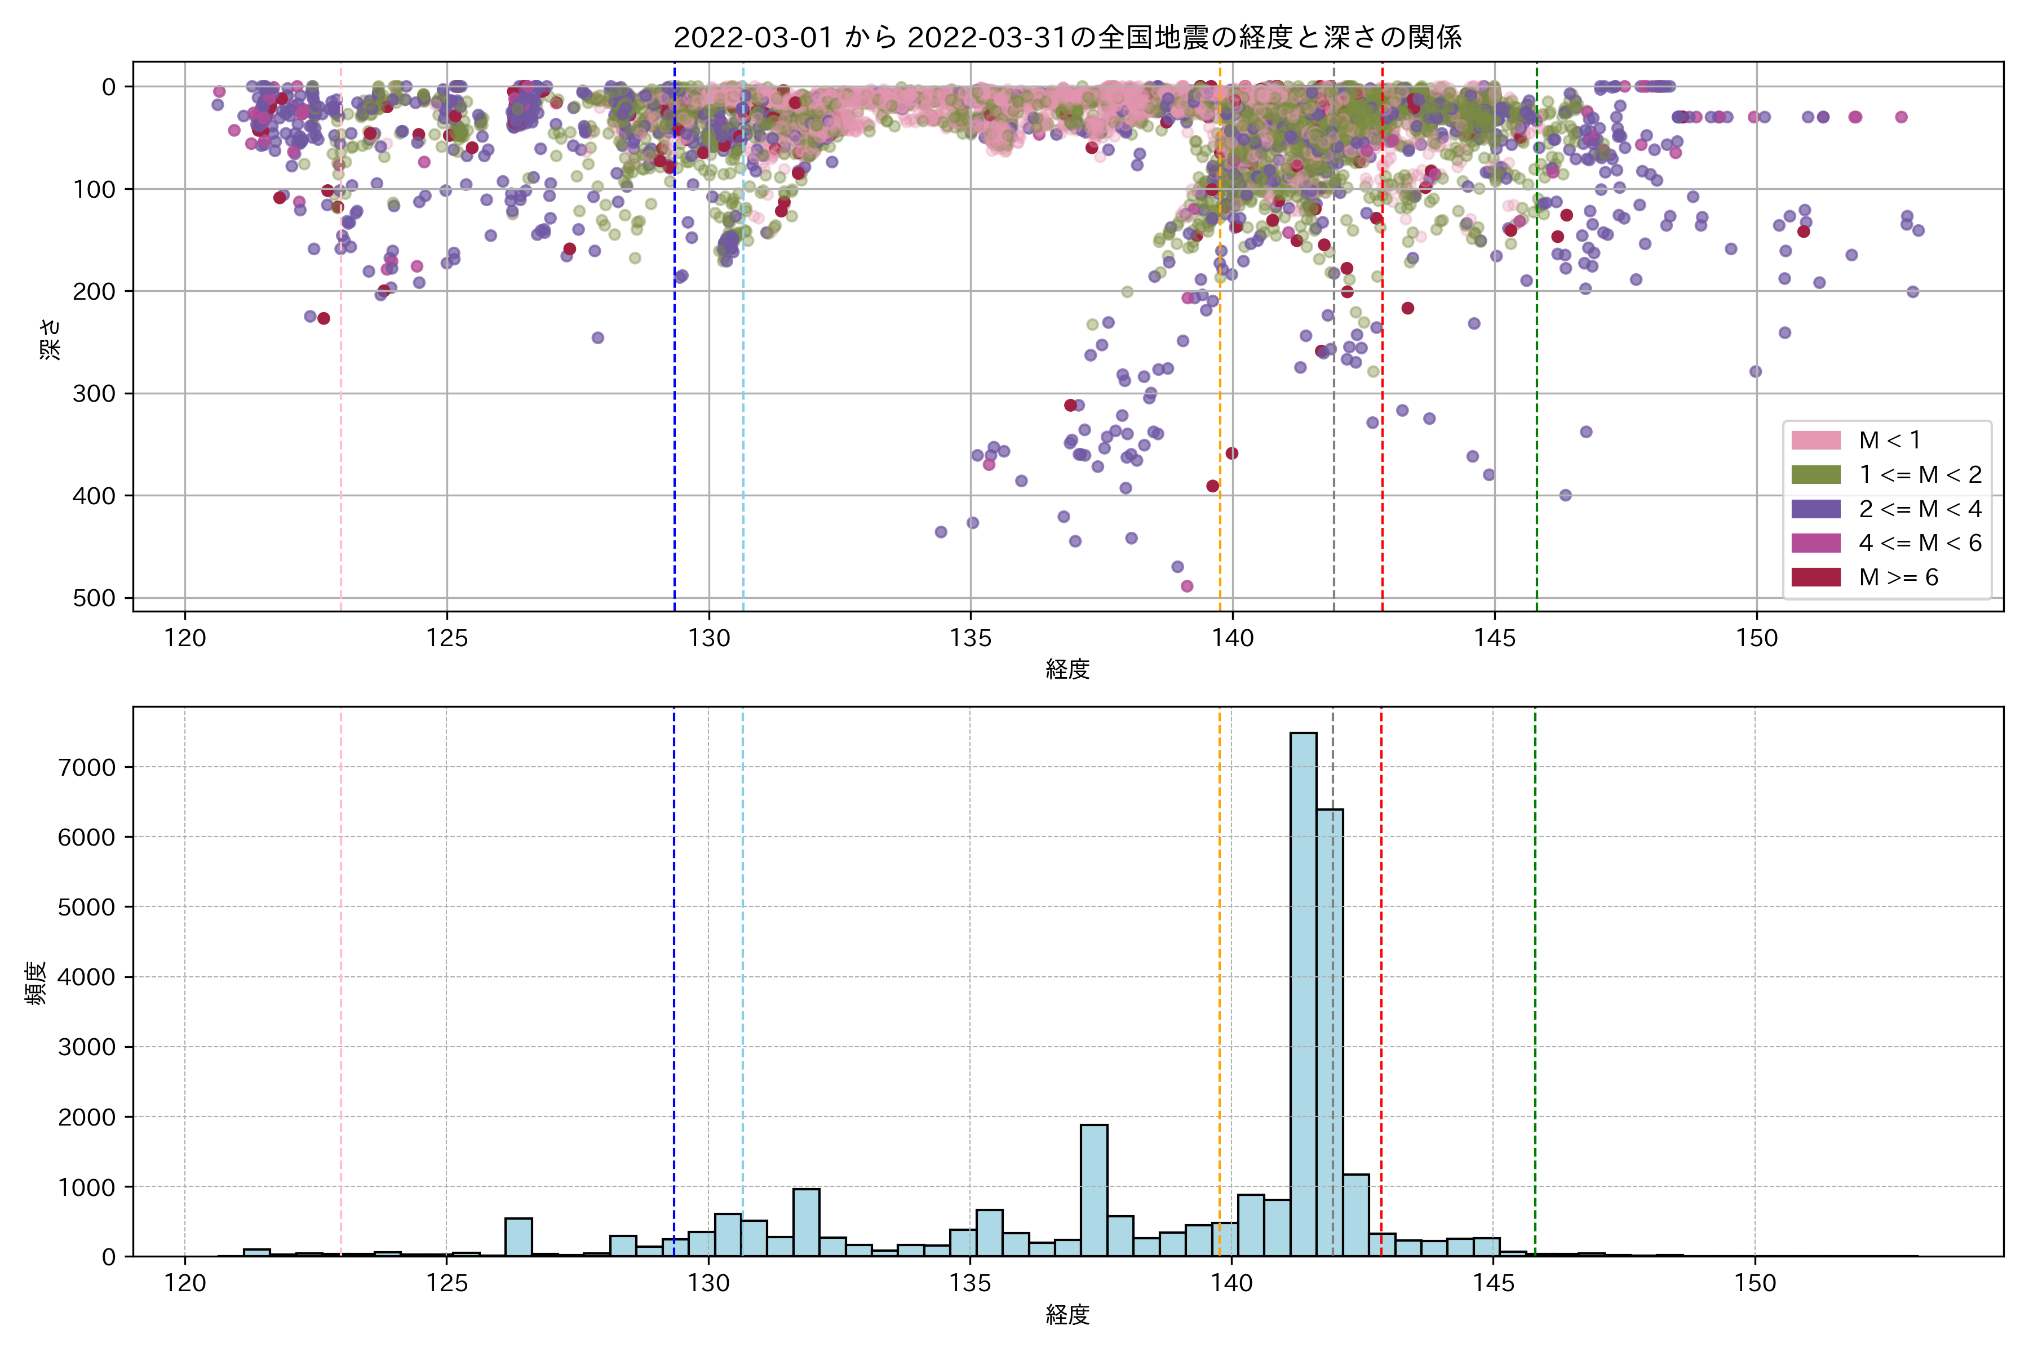Click the pink M < 1 legend swatch
This screenshot has width=2029, height=1352.
click(x=1815, y=441)
